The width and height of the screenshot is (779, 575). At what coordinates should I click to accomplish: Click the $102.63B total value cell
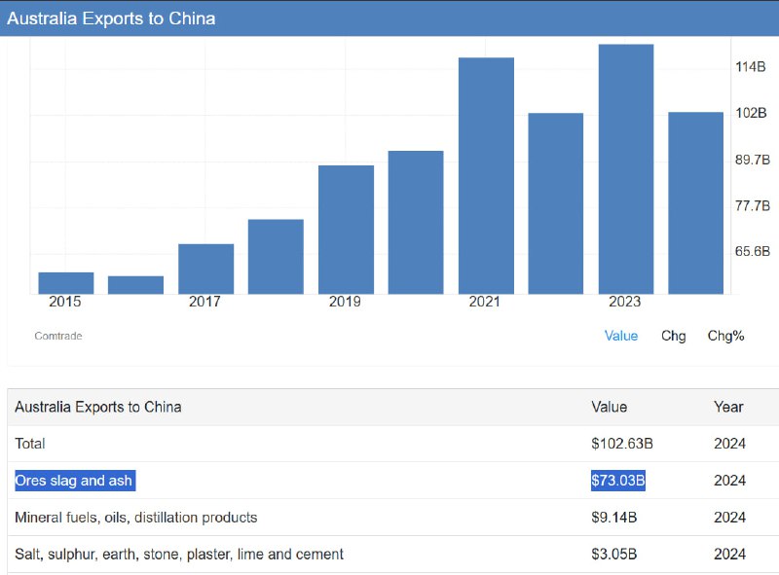pyautogui.click(x=621, y=444)
